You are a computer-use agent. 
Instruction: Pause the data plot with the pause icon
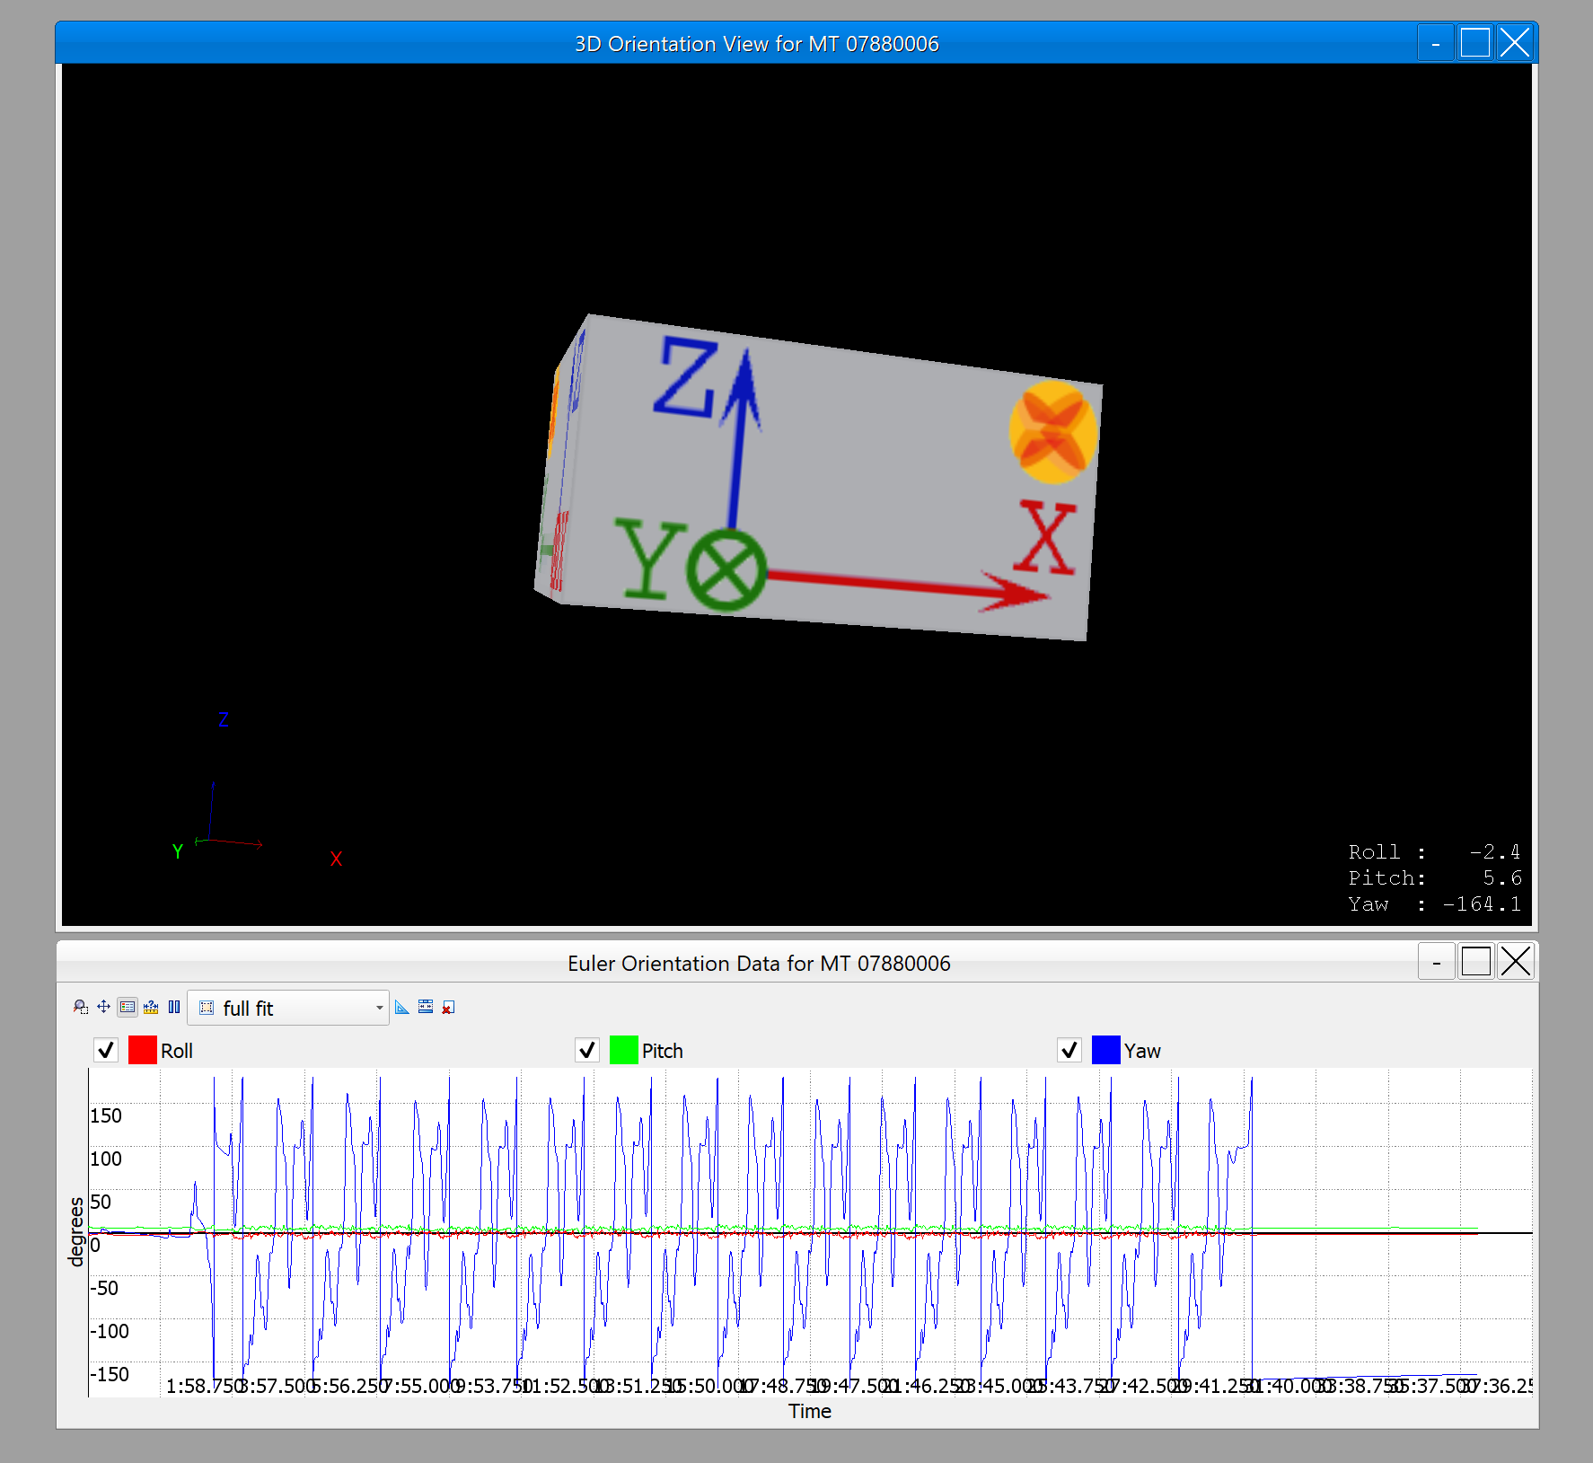click(x=174, y=1008)
